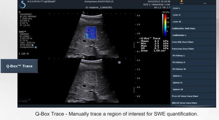Click the probe orientation marker above bottom image

(83, 57)
